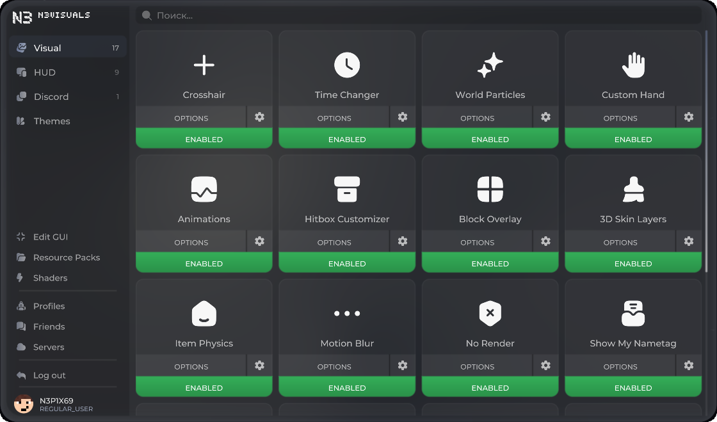Screen dimensions: 717x422
Task: Open Time Changer OPTIONS button
Action: pos(334,118)
